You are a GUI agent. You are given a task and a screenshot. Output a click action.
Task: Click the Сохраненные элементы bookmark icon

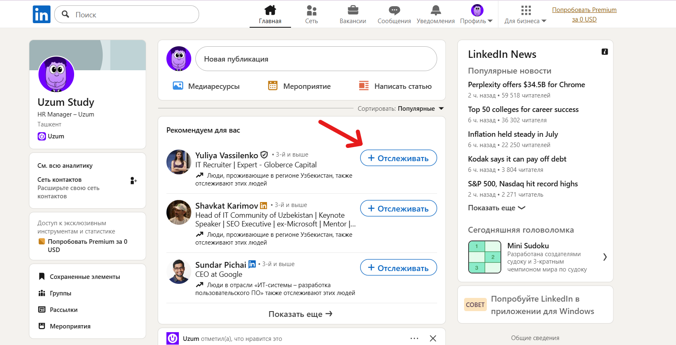(42, 276)
